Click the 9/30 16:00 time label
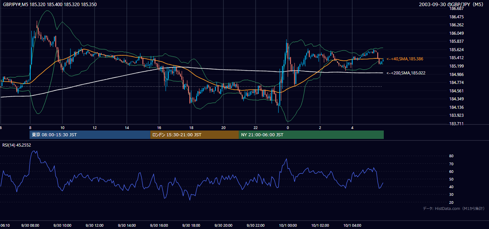The image size is (489, 229). tap(159, 226)
